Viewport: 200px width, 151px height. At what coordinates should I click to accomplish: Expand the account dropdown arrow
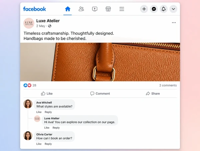173,9
